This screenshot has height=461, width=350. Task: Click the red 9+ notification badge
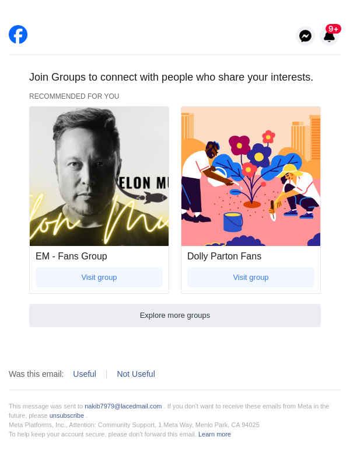pyautogui.click(x=333, y=29)
